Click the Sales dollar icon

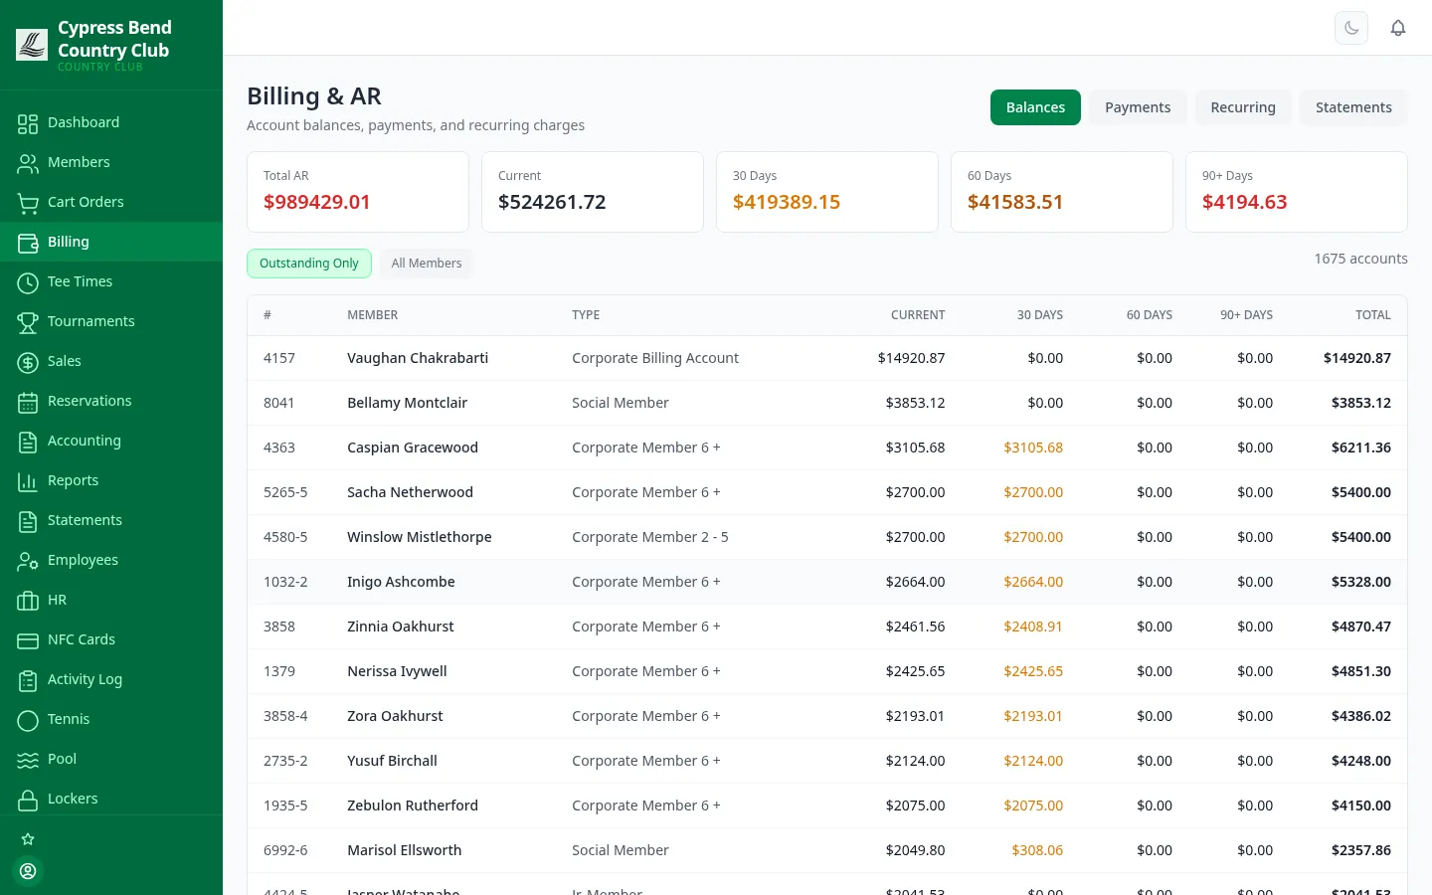28,361
